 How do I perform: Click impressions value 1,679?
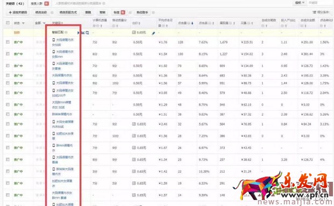click(224, 42)
